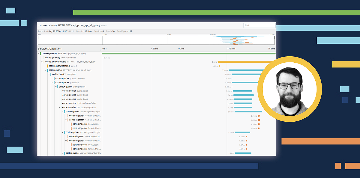360x178 pixels.
Task: Select the cortex-query-frontend queued span
Action: 62,66
